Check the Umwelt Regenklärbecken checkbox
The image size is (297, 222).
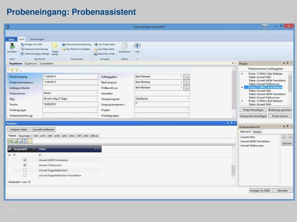pyautogui.click(x=25, y=170)
